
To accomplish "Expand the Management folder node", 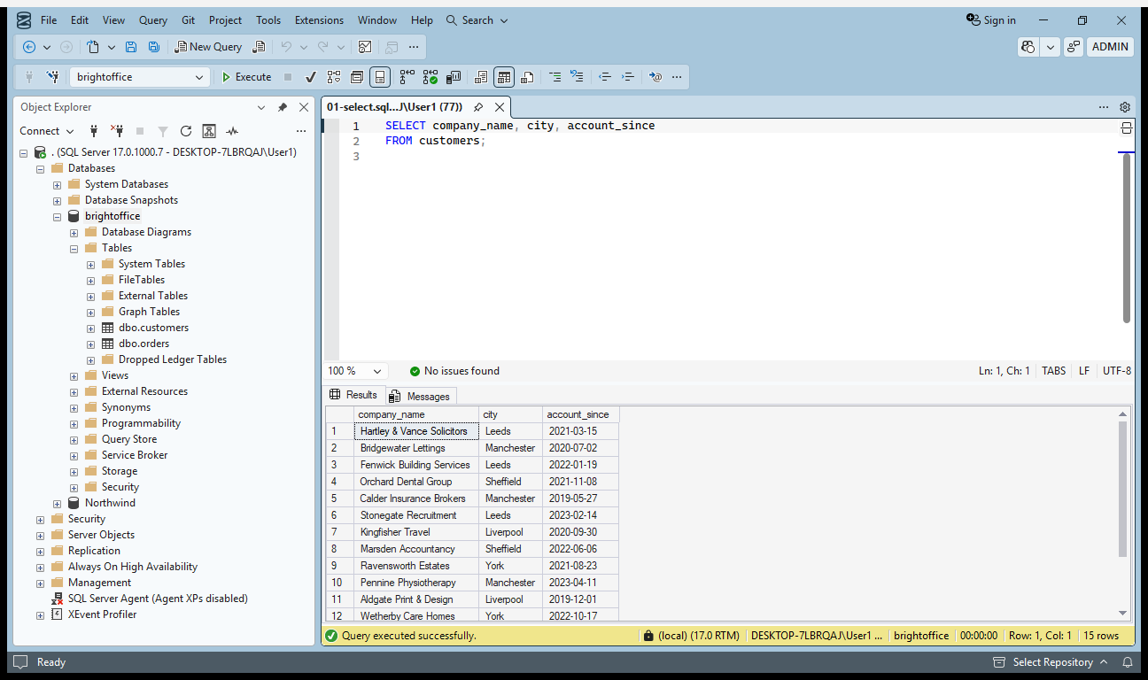I will tap(40, 583).
